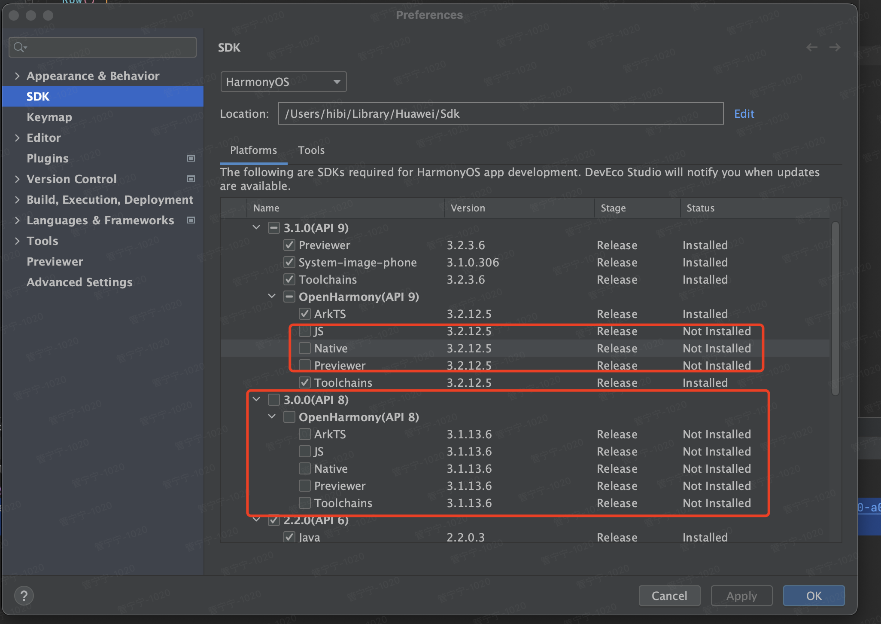Screen dimensions: 881x624
Task: Collapse the OpenHarmony(API 8) tree node
Action: [272, 416]
